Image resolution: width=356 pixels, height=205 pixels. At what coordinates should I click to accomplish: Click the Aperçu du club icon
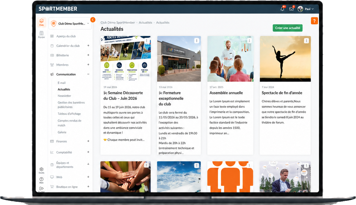pyautogui.click(x=52, y=36)
